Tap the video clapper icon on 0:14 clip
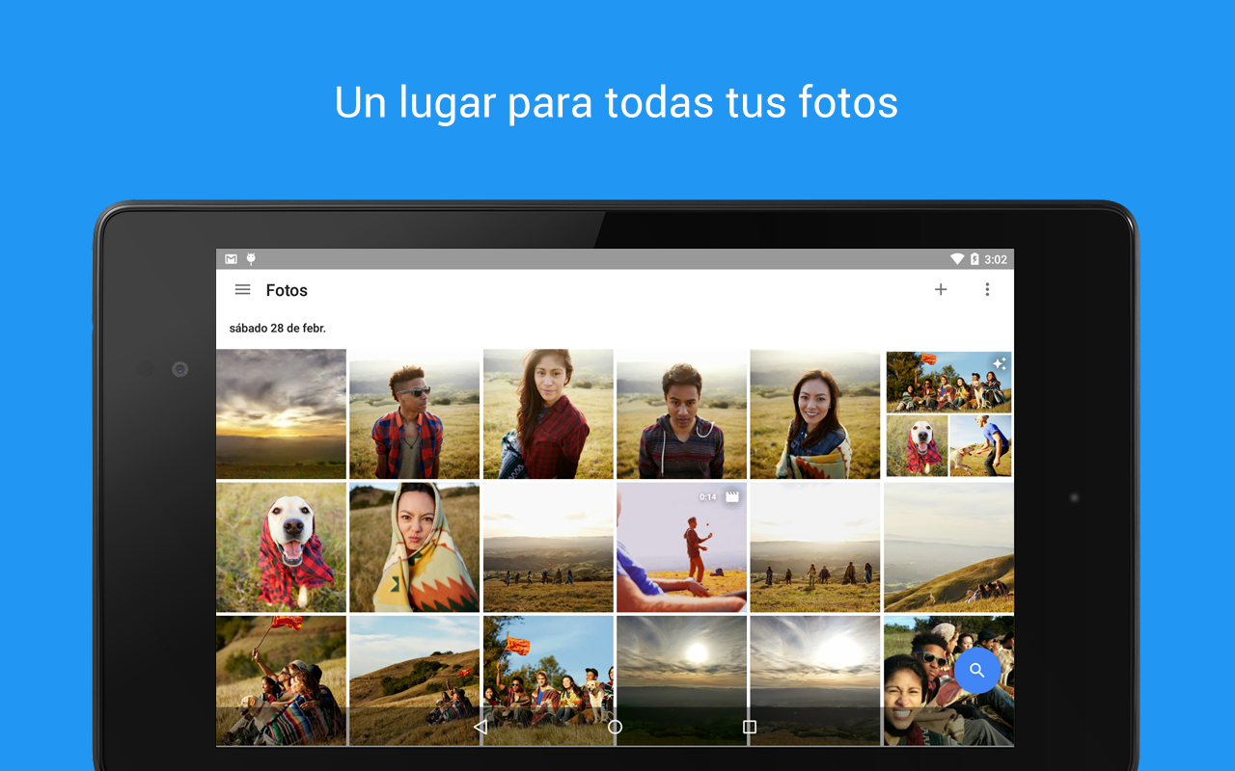The height and width of the screenshot is (771, 1235). click(732, 497)
